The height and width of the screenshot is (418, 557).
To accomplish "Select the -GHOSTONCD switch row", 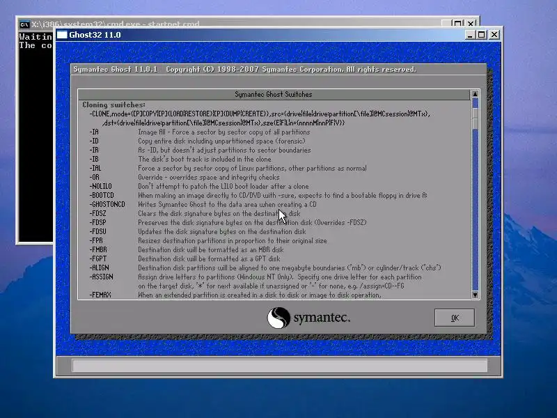I will tap(203, 204).
